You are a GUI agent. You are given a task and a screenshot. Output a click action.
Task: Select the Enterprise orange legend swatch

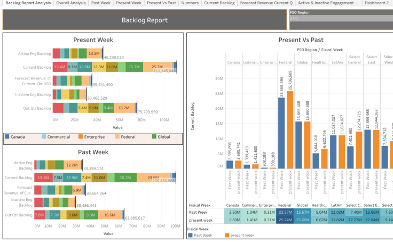81,136
